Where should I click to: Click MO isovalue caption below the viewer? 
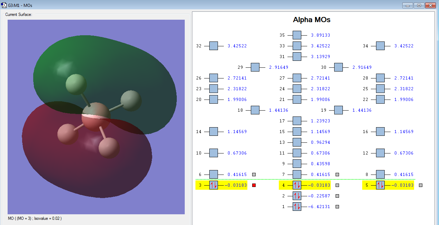pos(35,218)
